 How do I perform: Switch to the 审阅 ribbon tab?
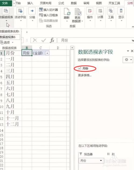(x=86, y=3)
